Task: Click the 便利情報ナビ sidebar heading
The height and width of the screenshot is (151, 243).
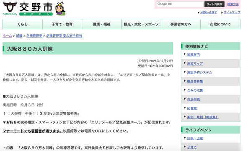Action: point(196,46)
